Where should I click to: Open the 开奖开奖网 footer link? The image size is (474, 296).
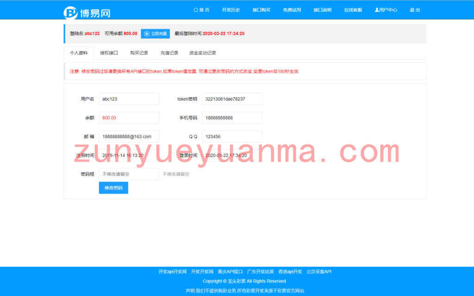202,271
